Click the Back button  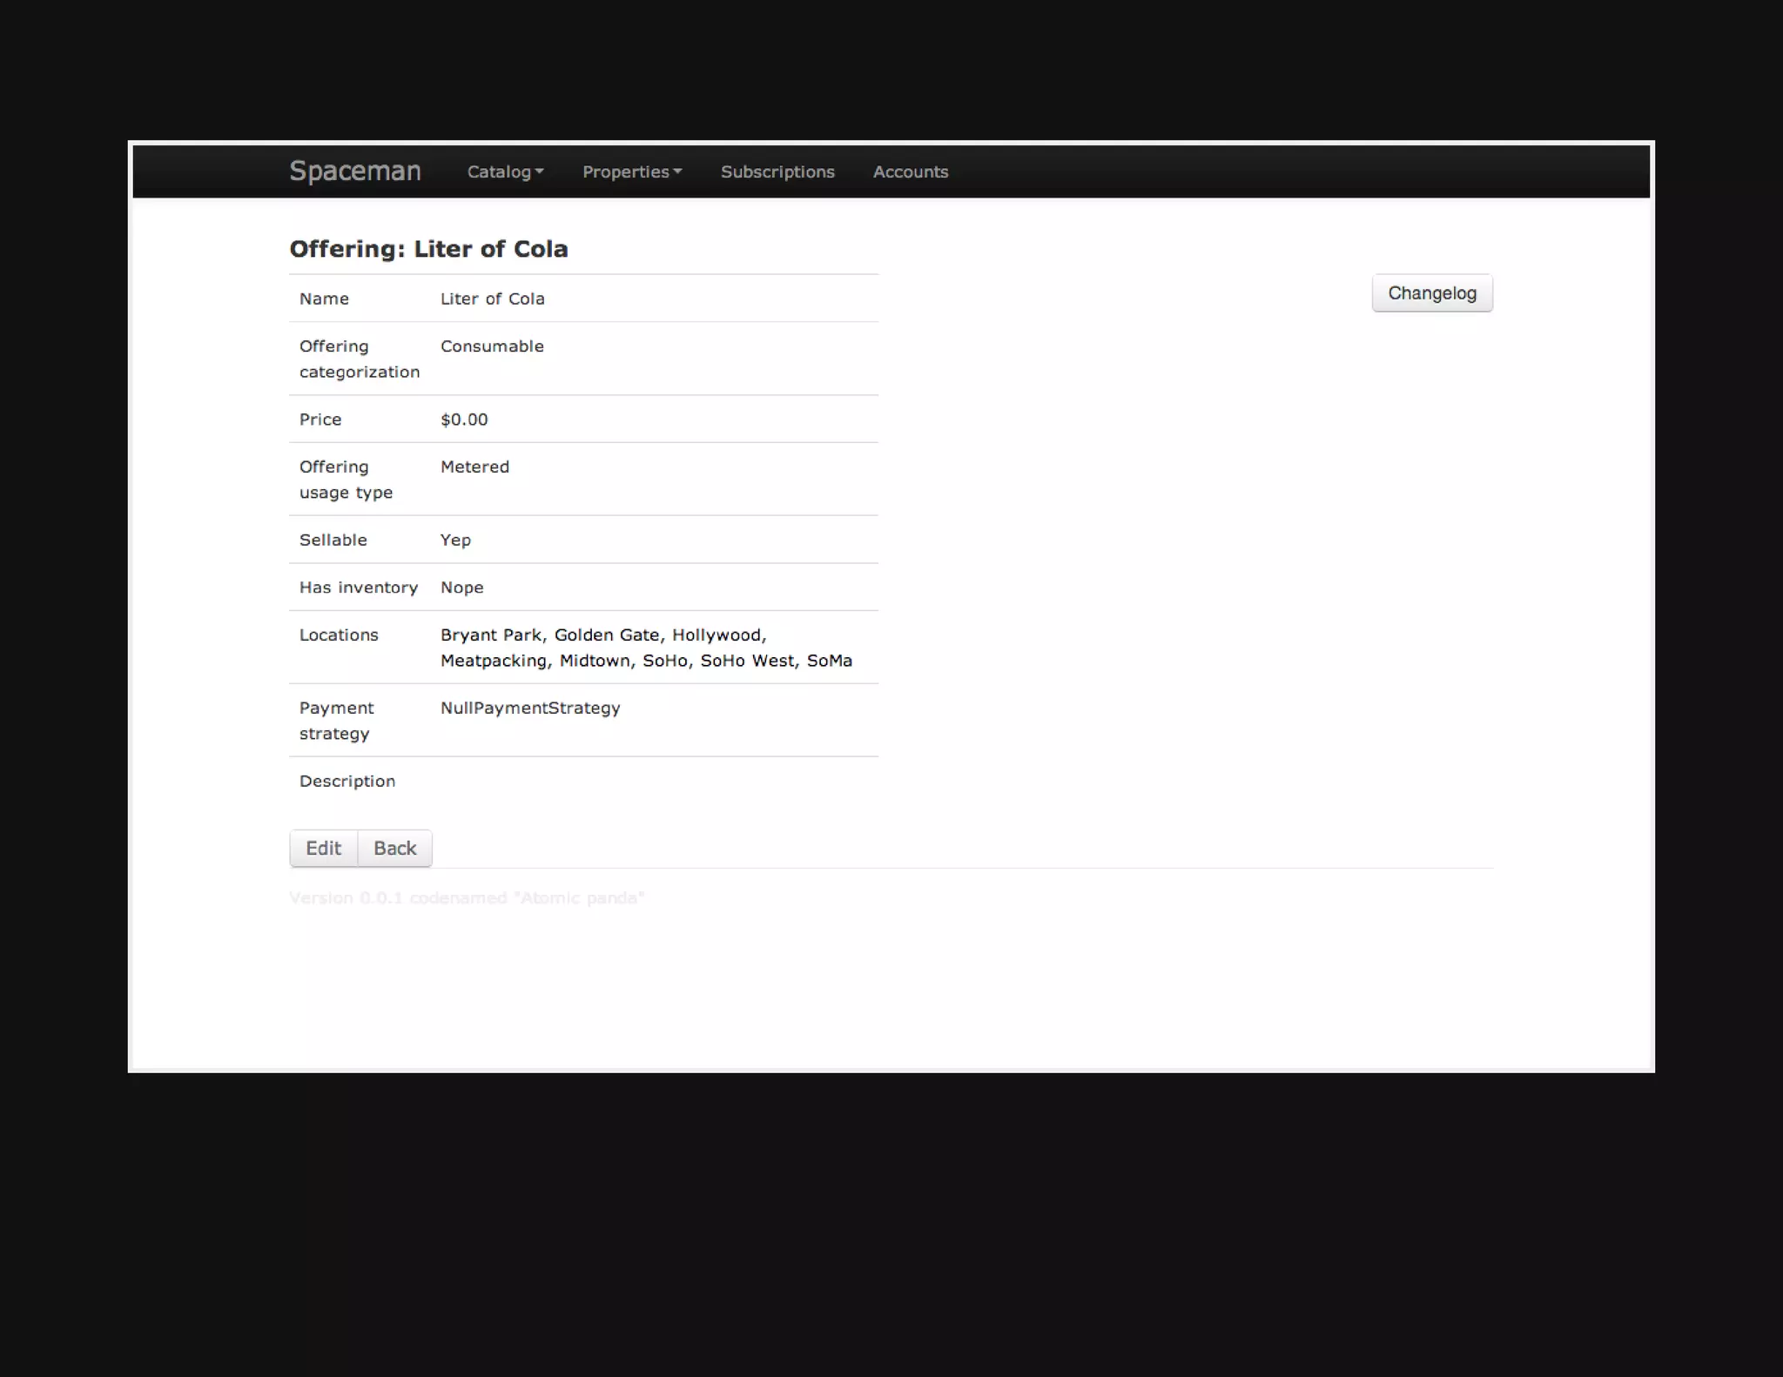[394, 848]
